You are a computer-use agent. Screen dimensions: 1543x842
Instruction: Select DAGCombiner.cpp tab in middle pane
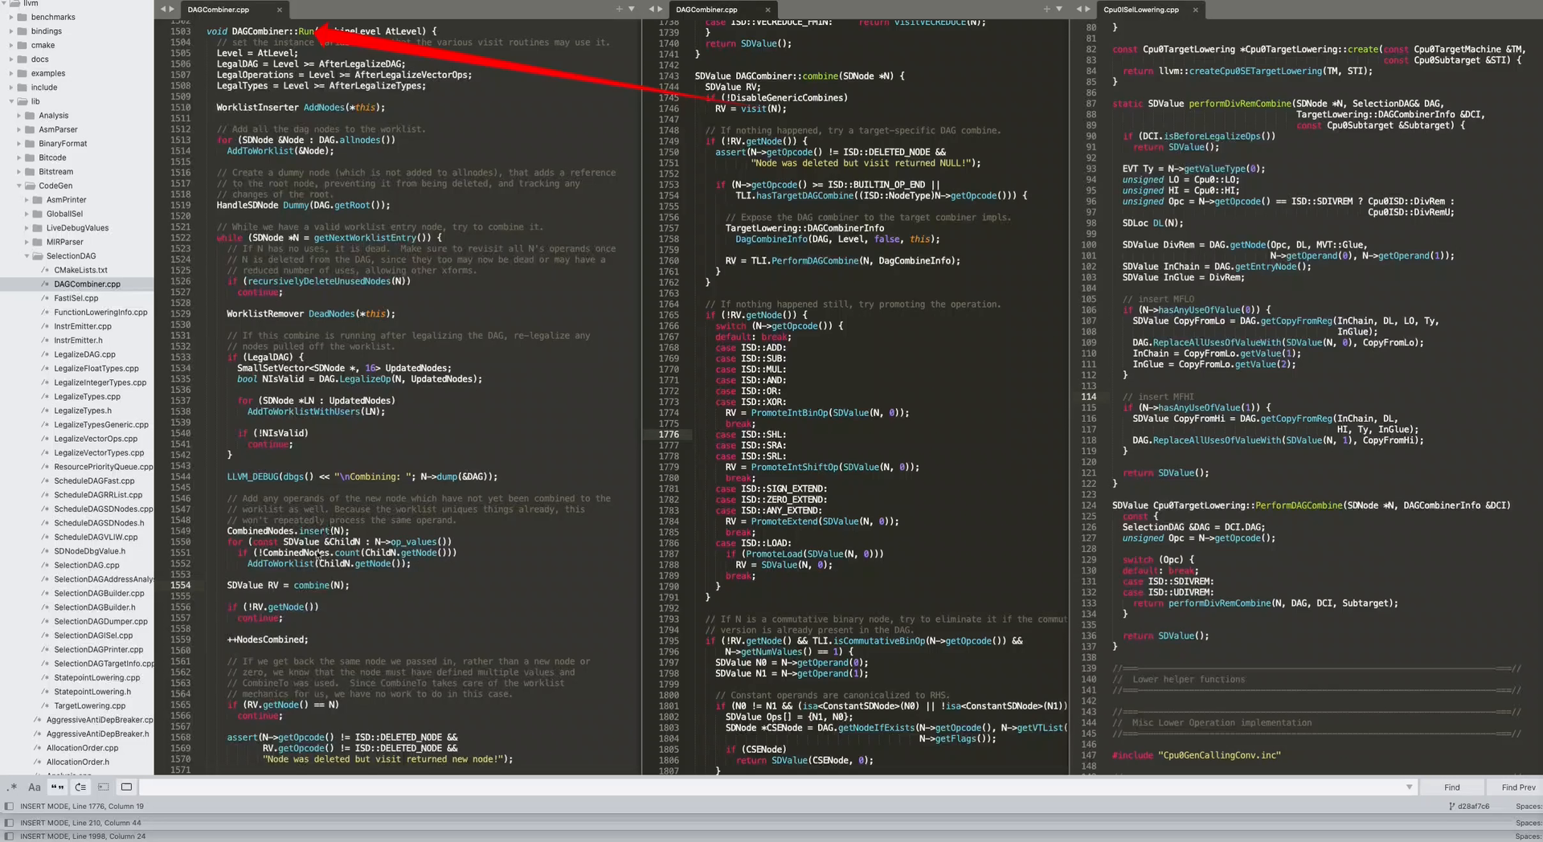point(722,10)
